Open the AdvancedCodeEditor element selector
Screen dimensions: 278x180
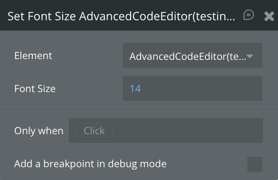(192, 56)
